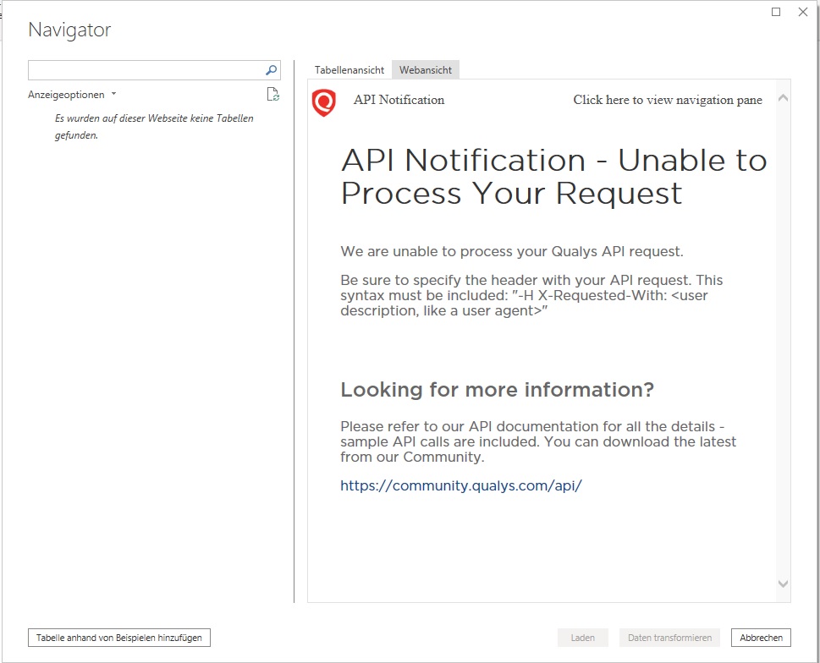820x663 pixels.
Task: Select the Webansicht tab
Action: coord(426,70)
